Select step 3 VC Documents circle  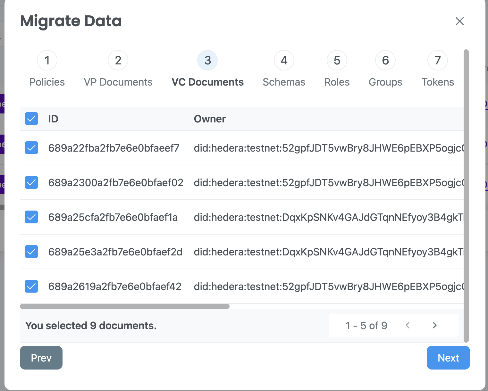207,61
